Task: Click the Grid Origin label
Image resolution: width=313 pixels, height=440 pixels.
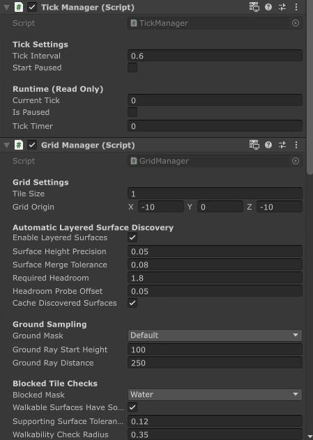Action: (x=33, y=207)
